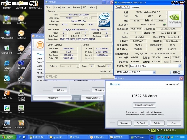Click the Select button in 3DMark03

60,90
